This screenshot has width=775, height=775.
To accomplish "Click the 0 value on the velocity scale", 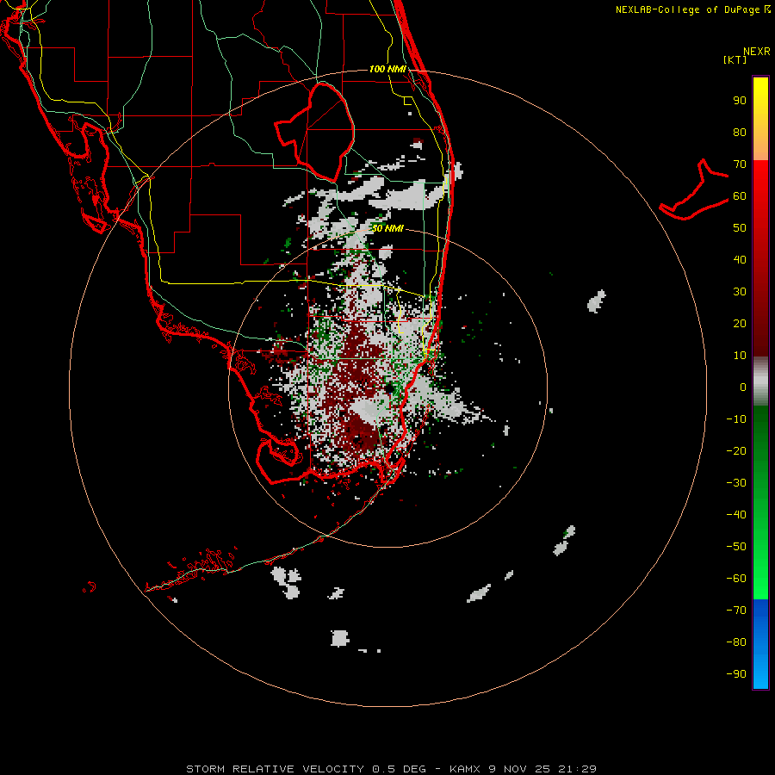I will (743, 387).
